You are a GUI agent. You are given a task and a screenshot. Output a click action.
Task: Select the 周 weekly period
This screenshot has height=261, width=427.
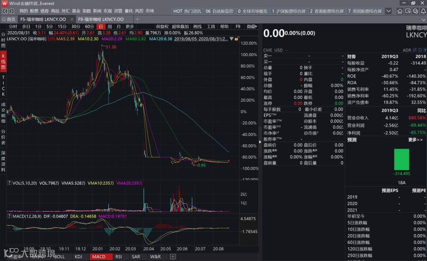[x=110, y=26]
